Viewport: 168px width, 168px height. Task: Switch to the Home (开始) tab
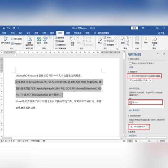(x=13, y=33)
